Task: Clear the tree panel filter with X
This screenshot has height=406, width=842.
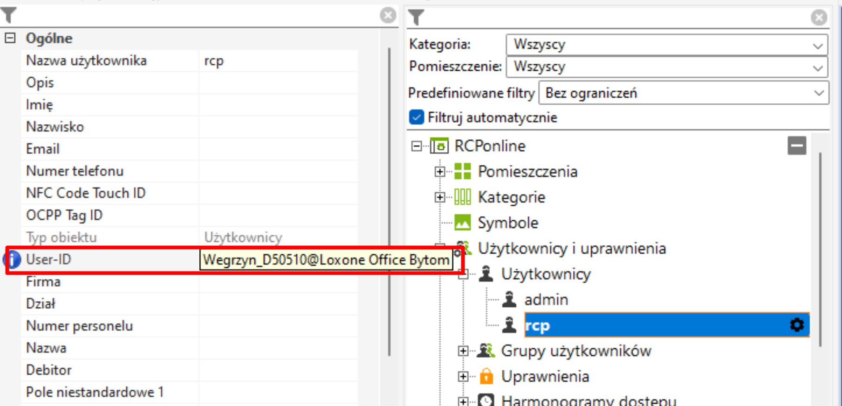Action: (819, 18)
